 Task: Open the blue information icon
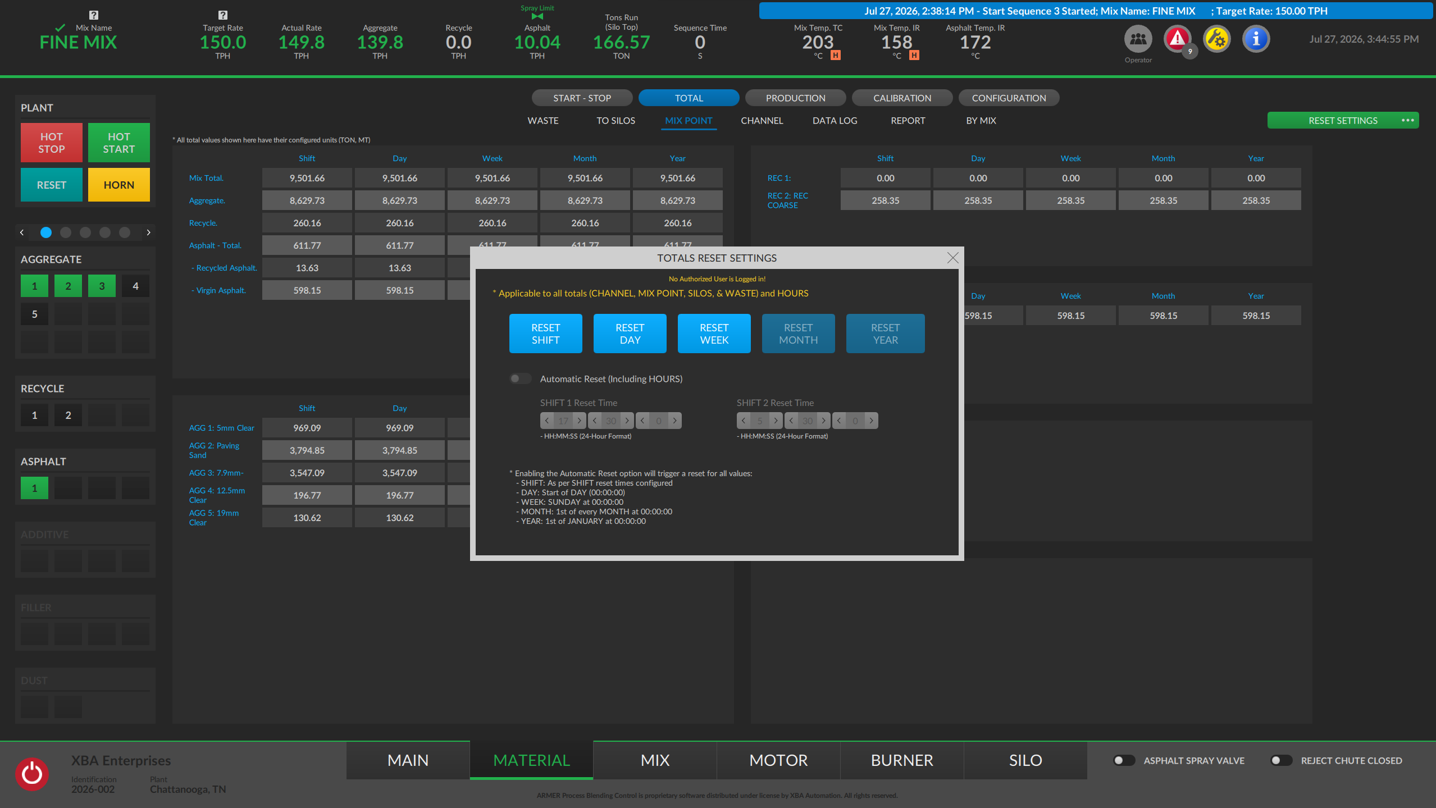[1256, 39]
